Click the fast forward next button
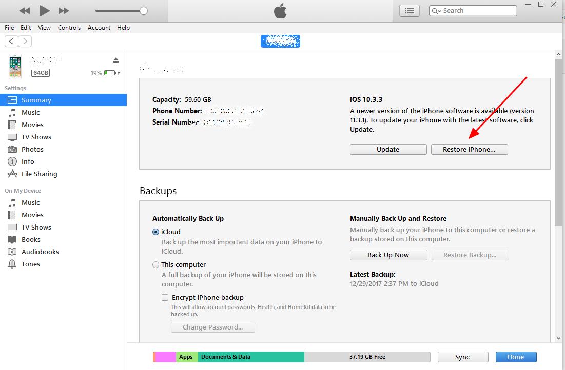 pos(64,11)
